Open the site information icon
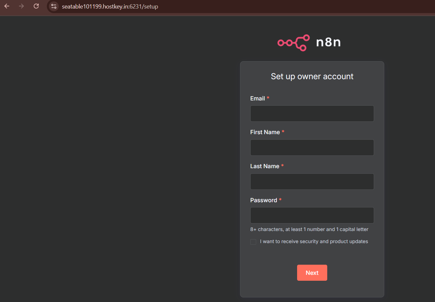Screen dimensions: 435x302 coord(54,6)
